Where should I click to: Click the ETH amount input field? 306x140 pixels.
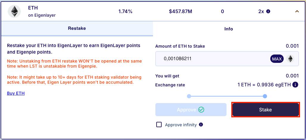pos(227,59)
